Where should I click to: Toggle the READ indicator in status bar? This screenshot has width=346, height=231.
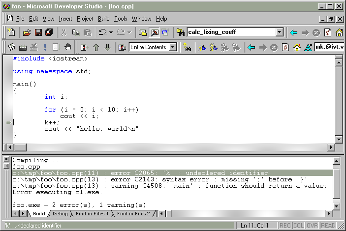coord(328,226)
